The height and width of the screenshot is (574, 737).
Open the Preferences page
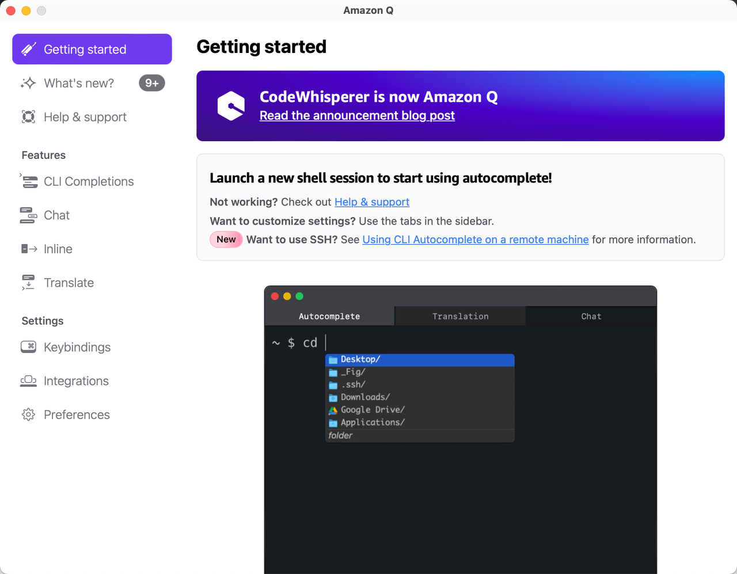(92, 415)
